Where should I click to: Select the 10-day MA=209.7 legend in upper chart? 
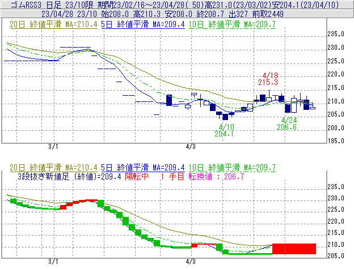[x=232, y=24]
